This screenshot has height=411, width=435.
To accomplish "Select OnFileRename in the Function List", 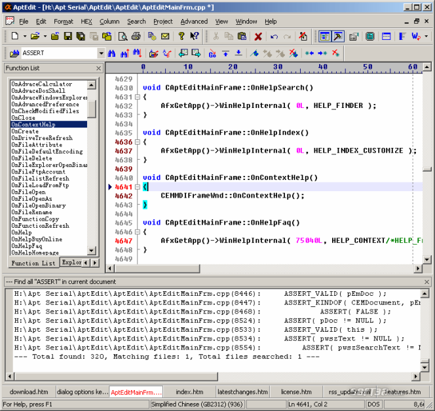I will pyautogui.click(x=31, y=212).
